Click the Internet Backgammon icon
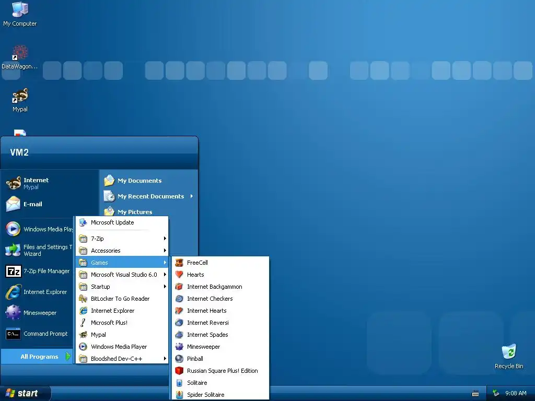Screen dimensions: 535x401 pyautogui.click(x=179, y=287)
